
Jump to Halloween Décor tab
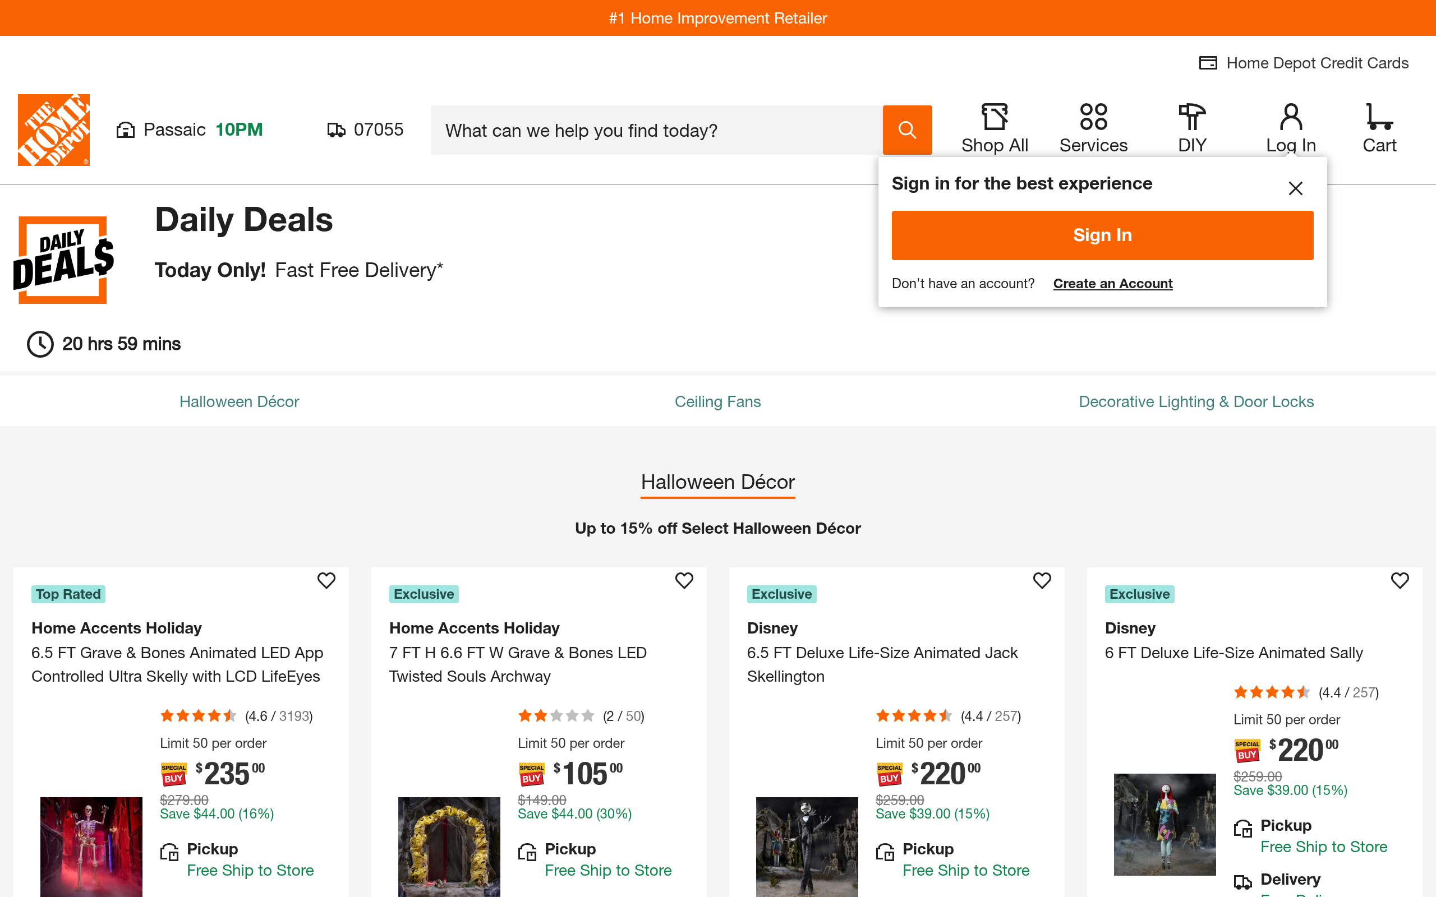click(239, 401)
